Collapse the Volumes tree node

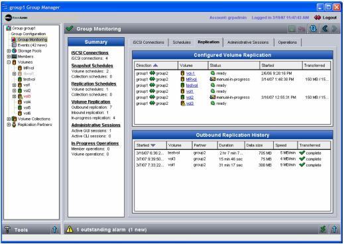click(9, 62)
